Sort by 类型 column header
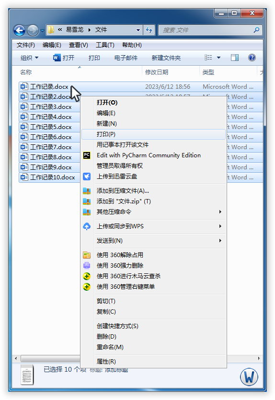 click(208, 72)
